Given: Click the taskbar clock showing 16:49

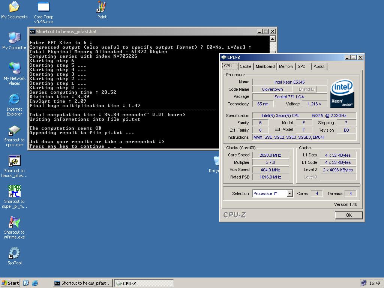Looking at the screenshot, I should (x=375, y=283).
